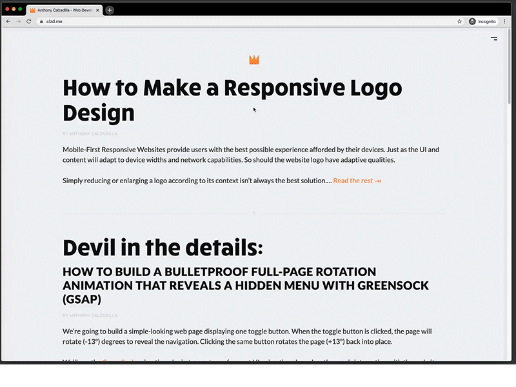Bookmark page with star icon
Screen dimensions: 516x387
click(x=459, y=21)
